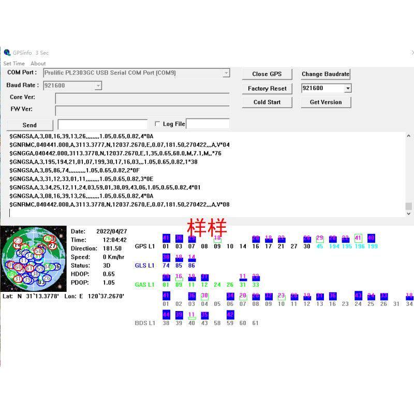The width and height of the screenshot is (414, 414).
Task: Click the latitude value "31`13.3778'"
Action: [x=42, y=296]
